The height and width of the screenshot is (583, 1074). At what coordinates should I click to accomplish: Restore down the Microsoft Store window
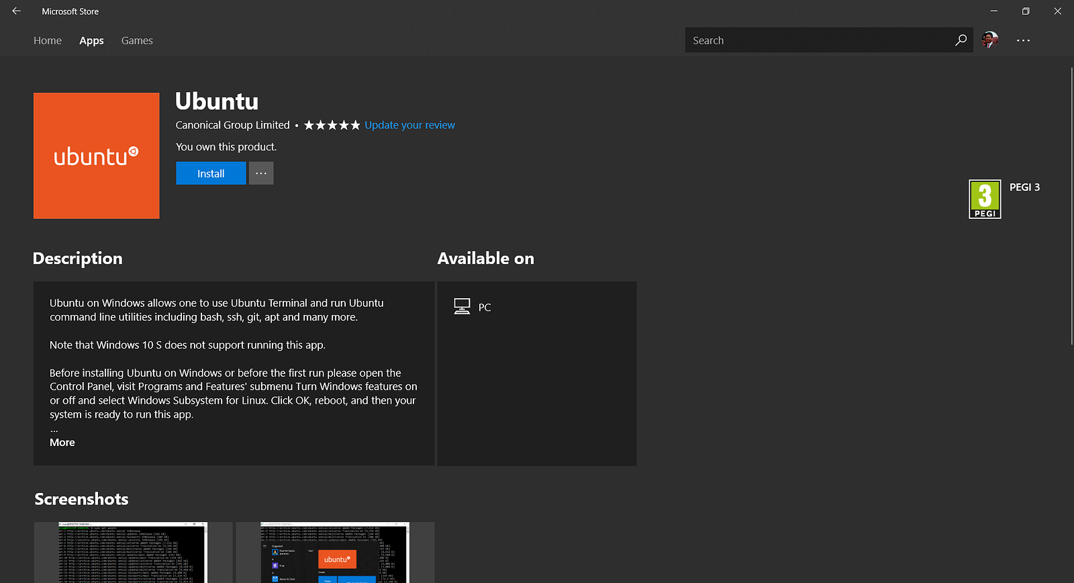tap(1026, 11)
